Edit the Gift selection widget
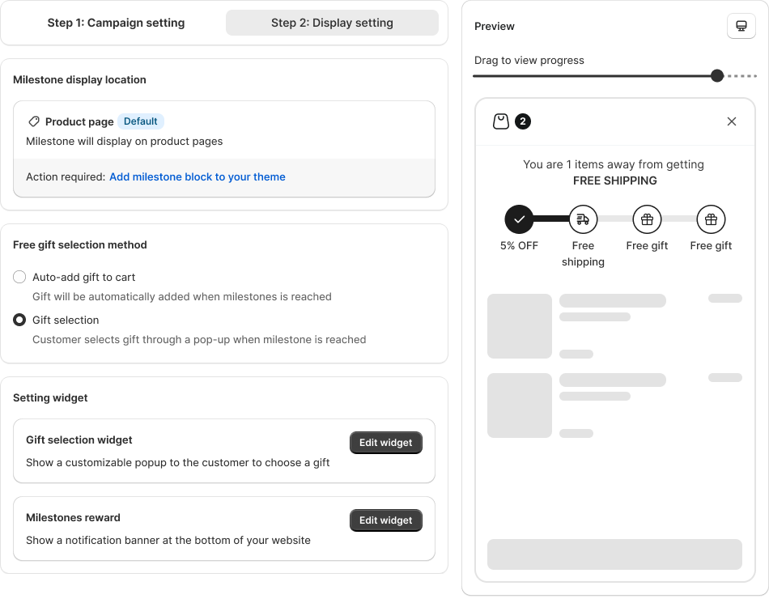 click(385, 443)
